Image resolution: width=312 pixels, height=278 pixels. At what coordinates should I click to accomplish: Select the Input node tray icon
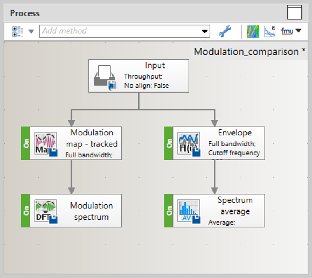point(105,77)
